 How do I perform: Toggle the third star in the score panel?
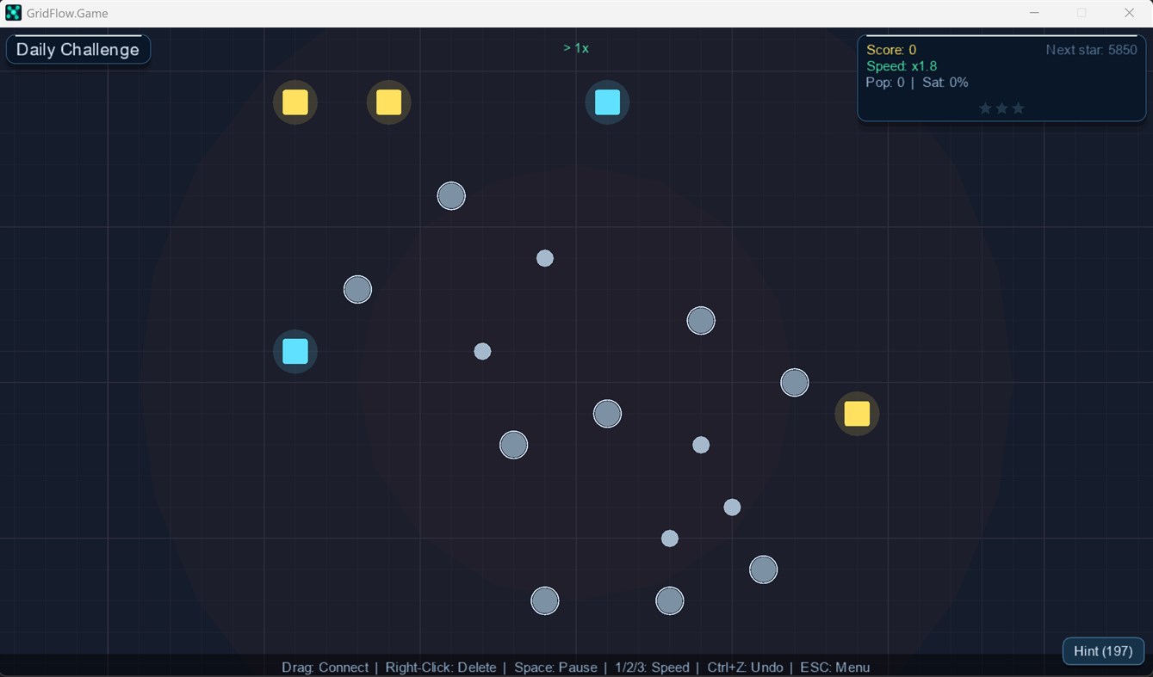pyautogui.click(x=1018, y=108)
